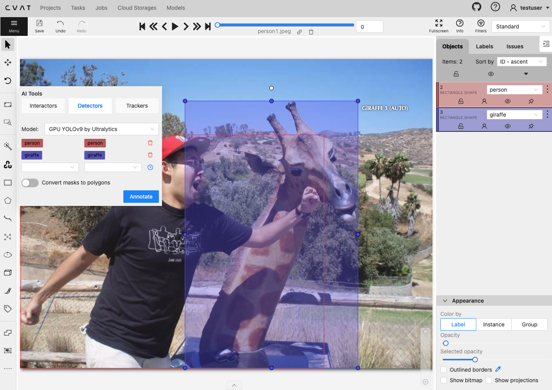Expand all objects with the caret arrow

[x=526, y=74]
